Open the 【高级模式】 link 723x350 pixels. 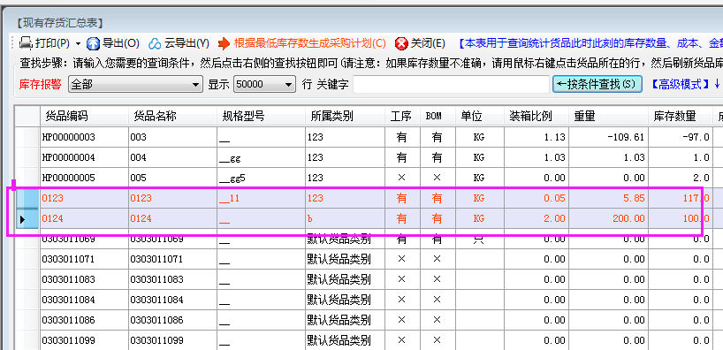point(681,84)
